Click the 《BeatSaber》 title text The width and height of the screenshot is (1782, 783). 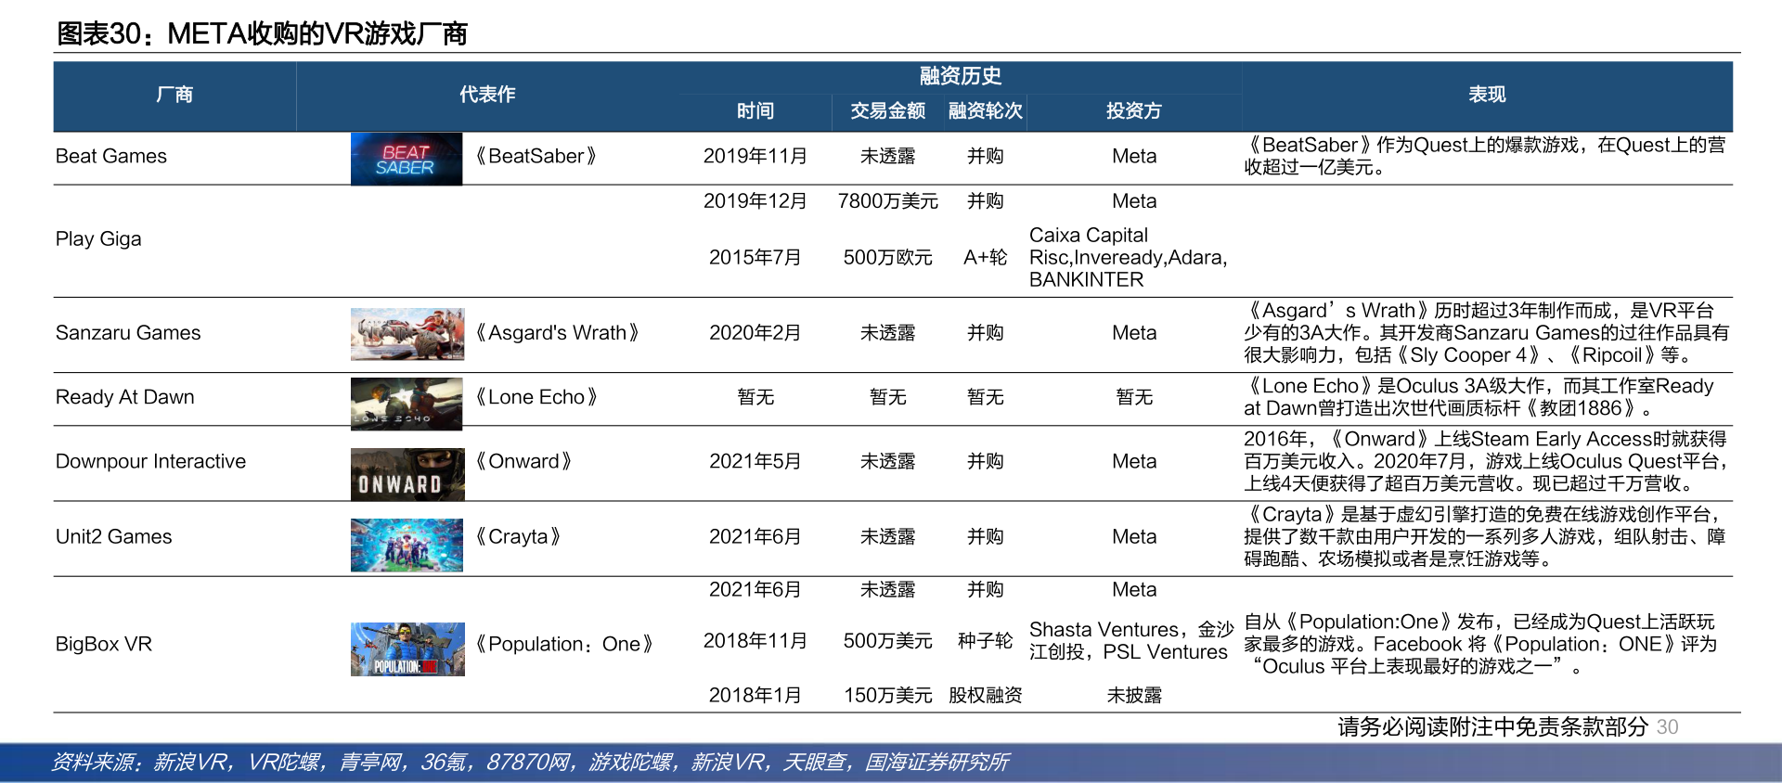click(536, 156)
